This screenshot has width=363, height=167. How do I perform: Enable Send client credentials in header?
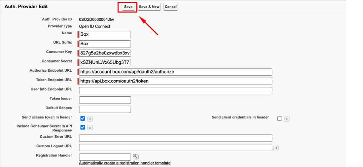(x=280, y=118)
